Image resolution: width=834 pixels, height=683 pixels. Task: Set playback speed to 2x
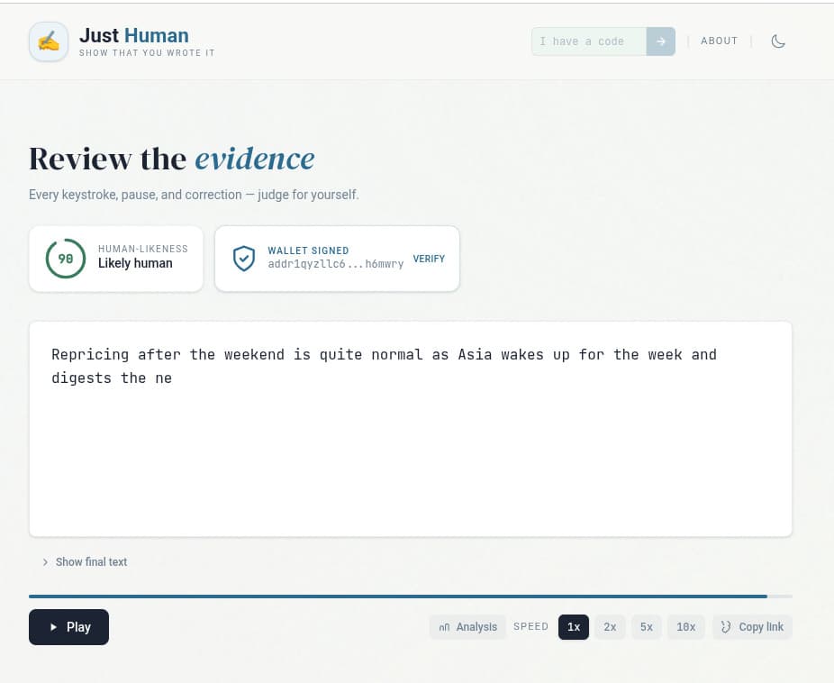[x=610, y=627]
